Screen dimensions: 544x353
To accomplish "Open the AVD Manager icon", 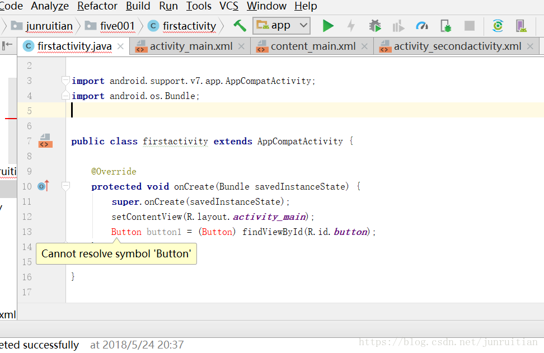I will [521, 26].
